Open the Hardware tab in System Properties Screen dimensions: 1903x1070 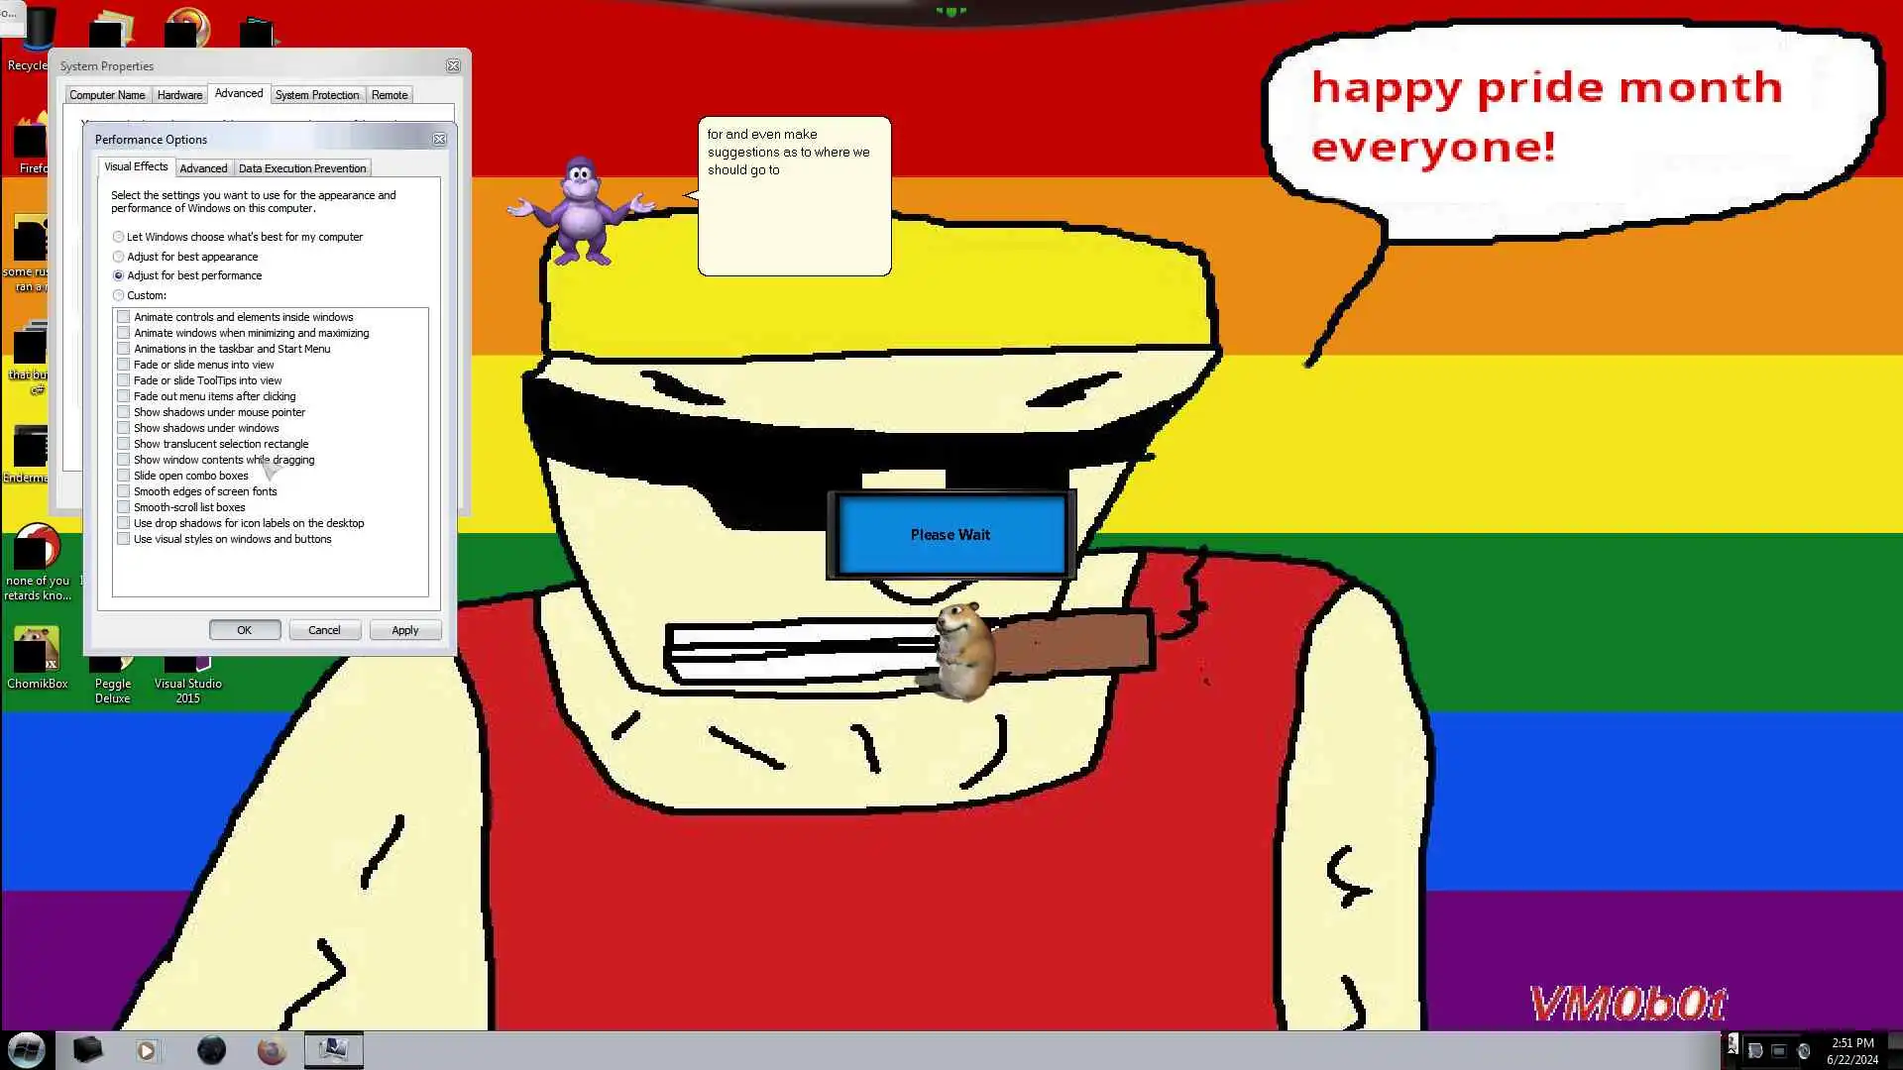point(179,95)
